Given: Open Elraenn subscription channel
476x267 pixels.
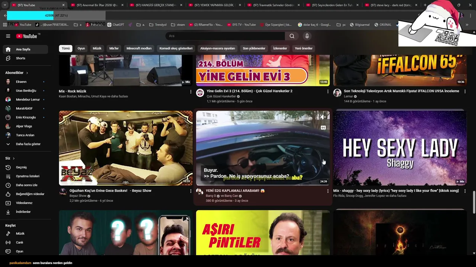Looking at the screenshot, I should point(25,82).
